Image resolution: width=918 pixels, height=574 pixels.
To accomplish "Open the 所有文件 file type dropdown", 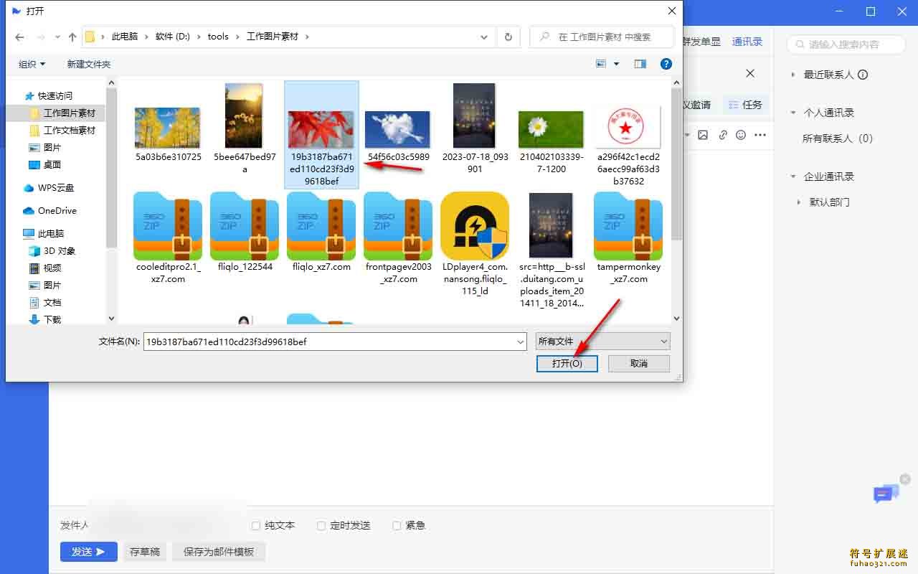I will coord(602,342).
